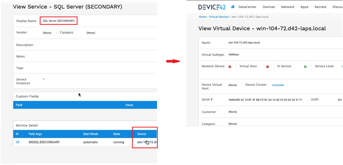Click the green In Service check icon

(x=305, y=67)
